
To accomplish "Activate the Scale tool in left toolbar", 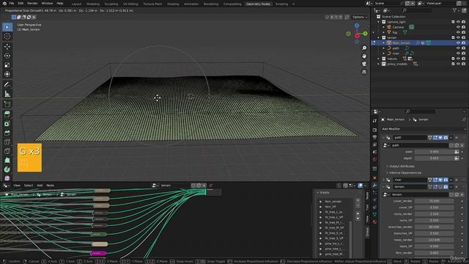I will [7, 65].
